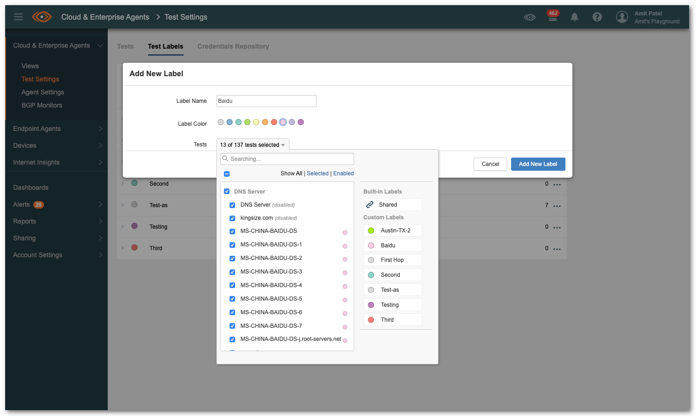Collapse Cloud & Enterprise Agents sidebar section

pos(100,45)
